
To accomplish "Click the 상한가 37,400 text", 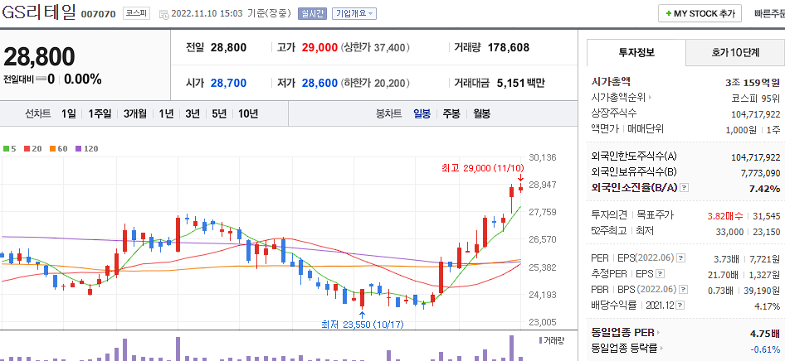I will click(x=375, y=48).
